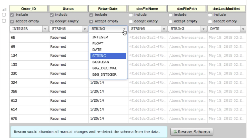Check accept empty for dasFilePath column
The height and width of the screenshot is (138, 247).
click(170, 21)
